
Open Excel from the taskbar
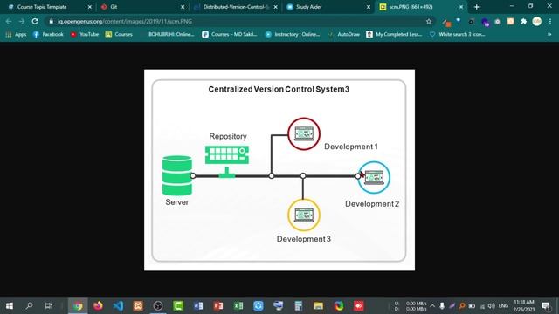coord(238,306)
